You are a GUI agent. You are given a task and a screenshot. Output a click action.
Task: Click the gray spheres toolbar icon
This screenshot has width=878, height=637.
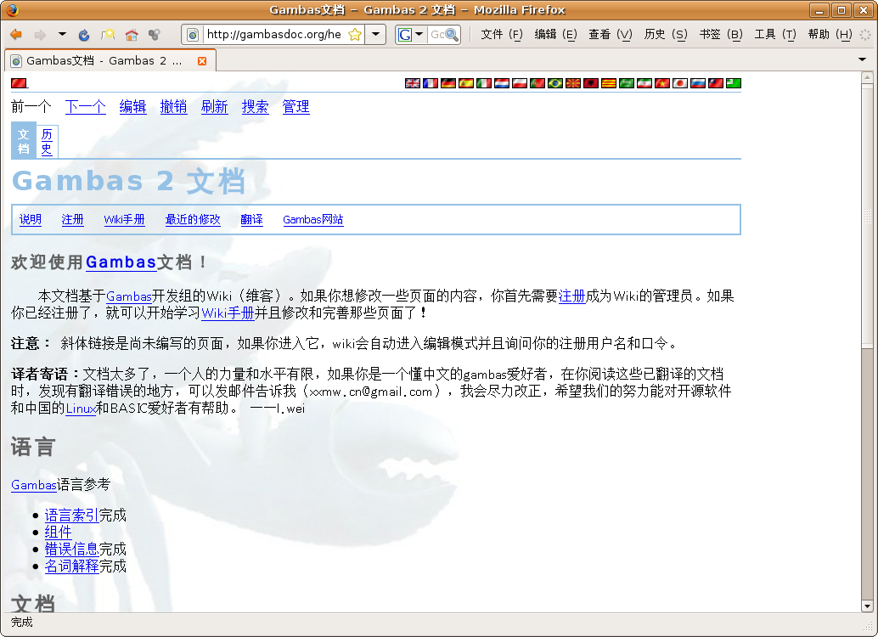(x=155, y=35)
